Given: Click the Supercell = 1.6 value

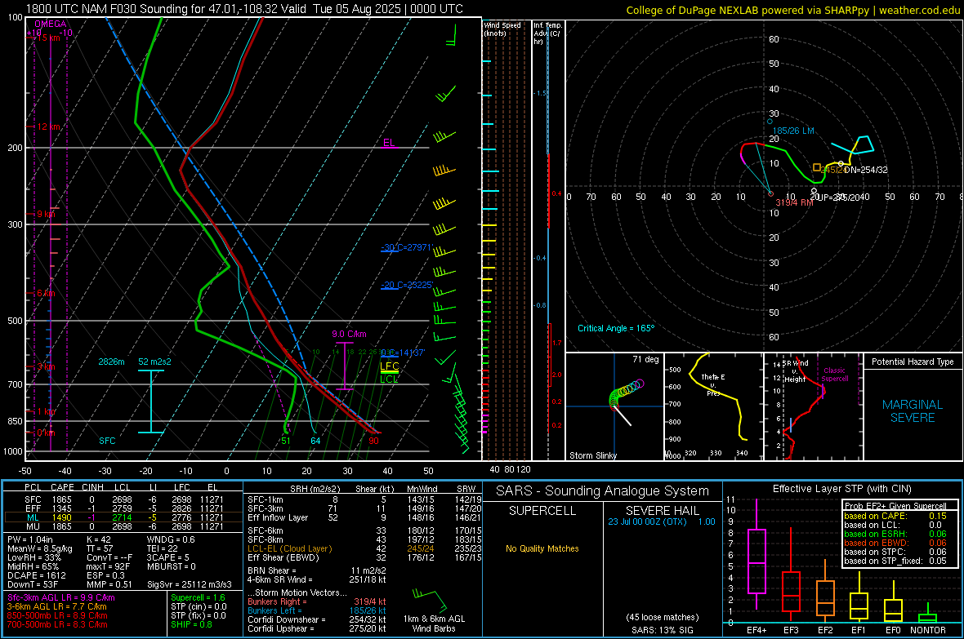Looking at the screenshot, I should coord(198,597).
